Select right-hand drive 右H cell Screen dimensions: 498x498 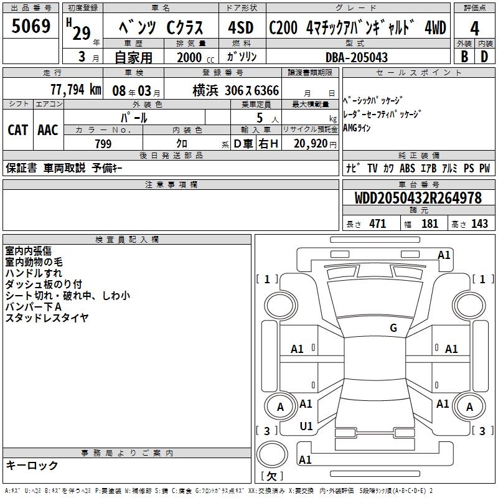pos(268,144)
